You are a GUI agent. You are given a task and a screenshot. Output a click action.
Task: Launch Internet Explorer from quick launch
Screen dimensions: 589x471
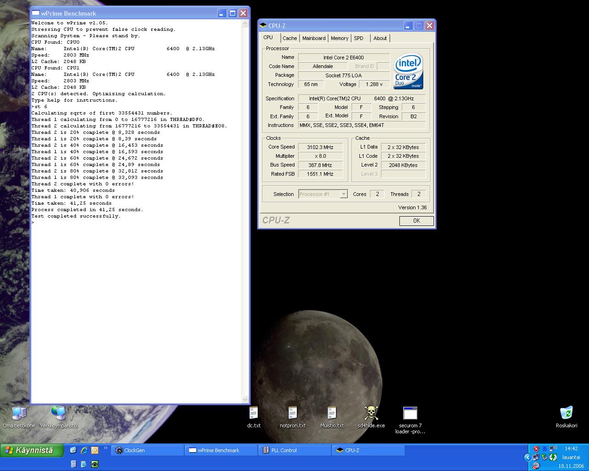pyautogui.click(x=84, y=450)
